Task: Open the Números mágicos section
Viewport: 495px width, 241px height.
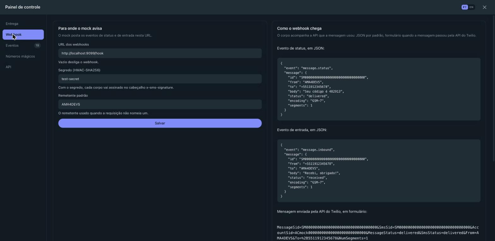Action: 23,56
